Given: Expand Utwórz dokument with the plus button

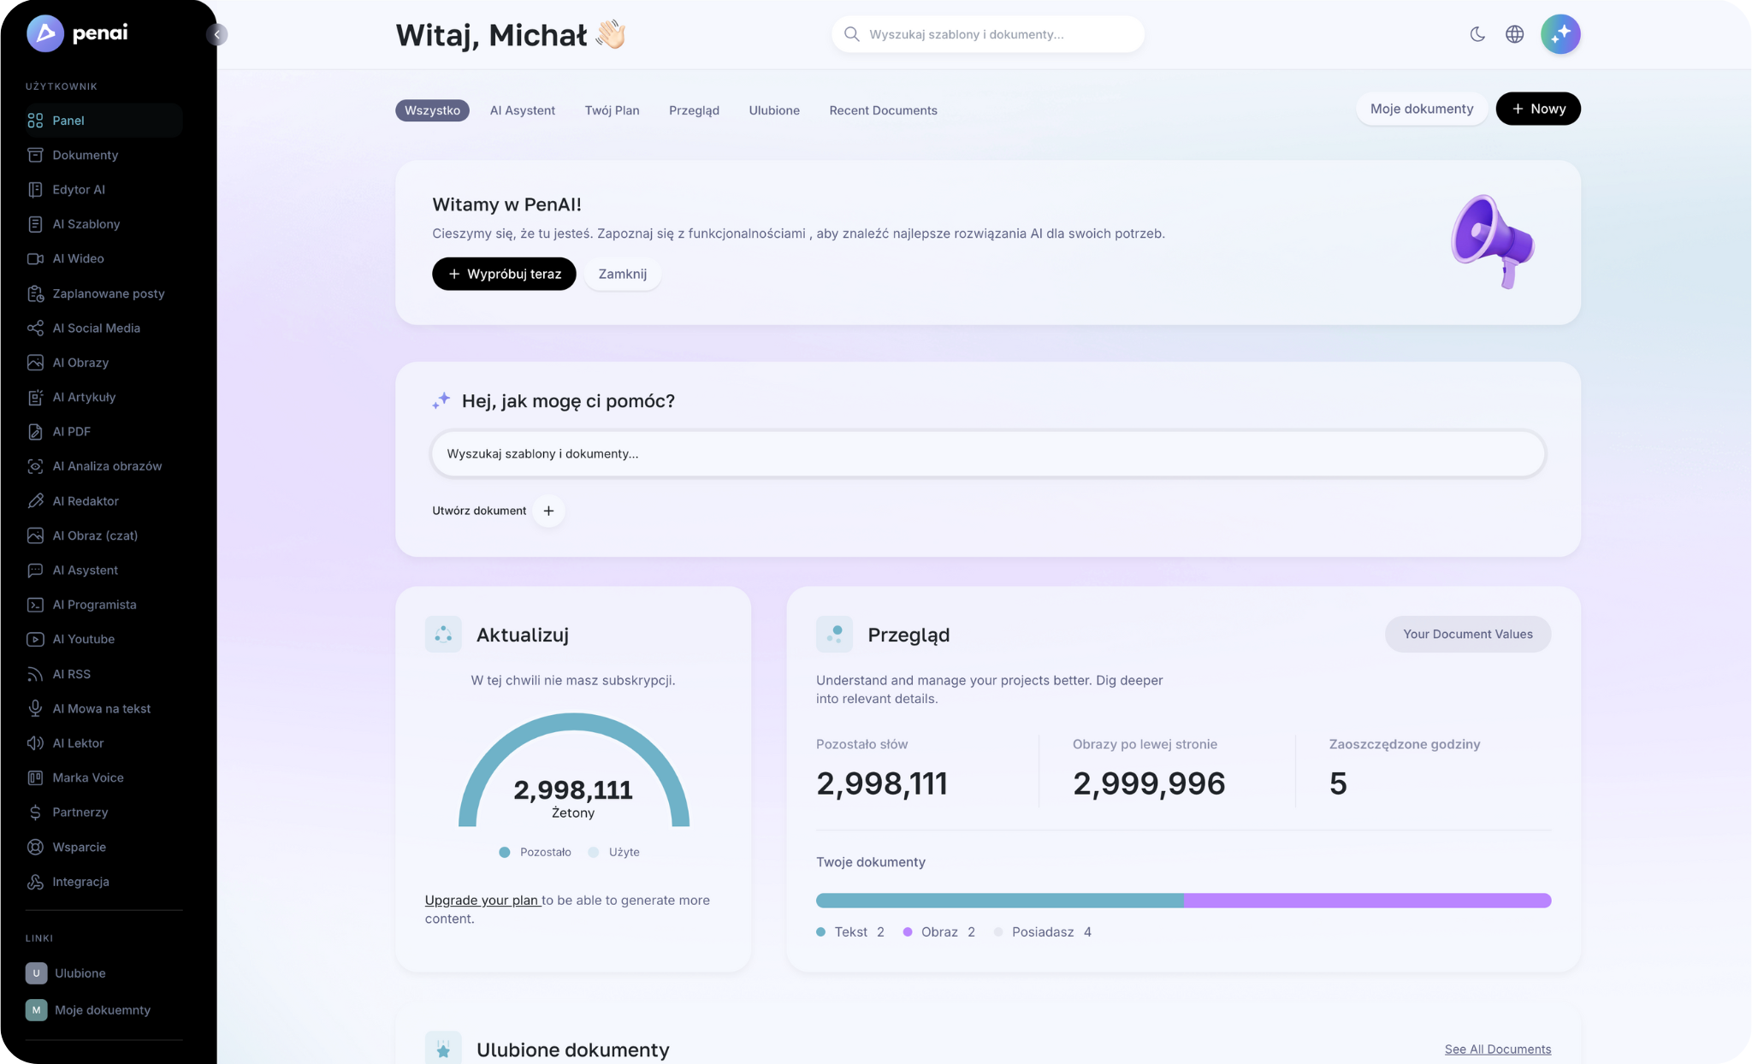Looking at the screenshot, I should [x=549, y=511].
